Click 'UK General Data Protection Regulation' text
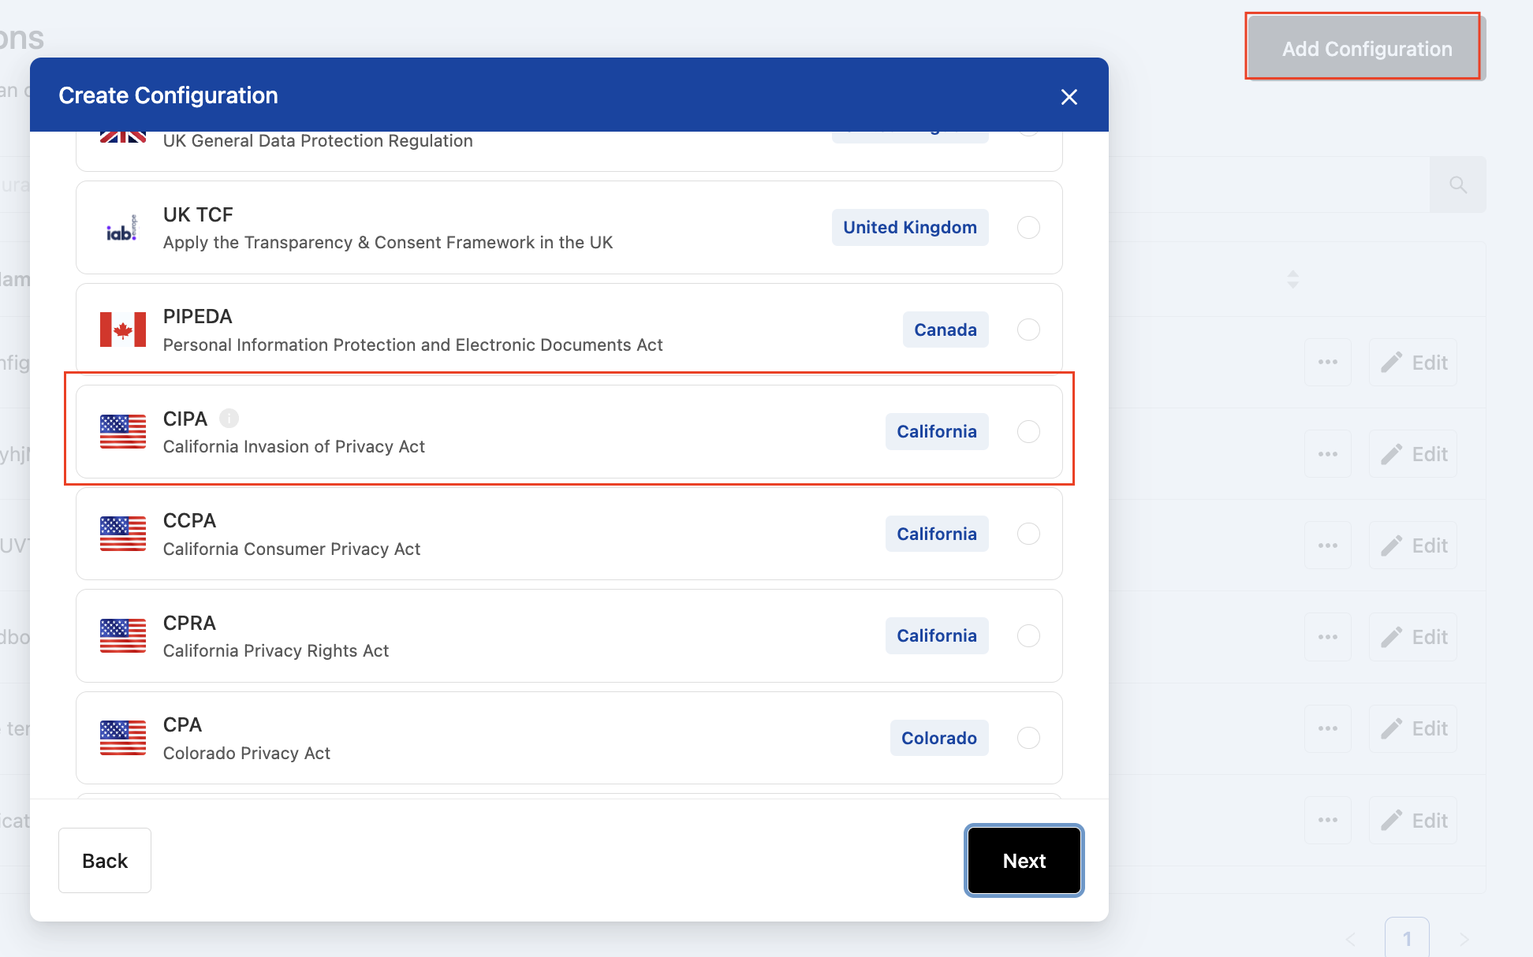 pos(318,141)
